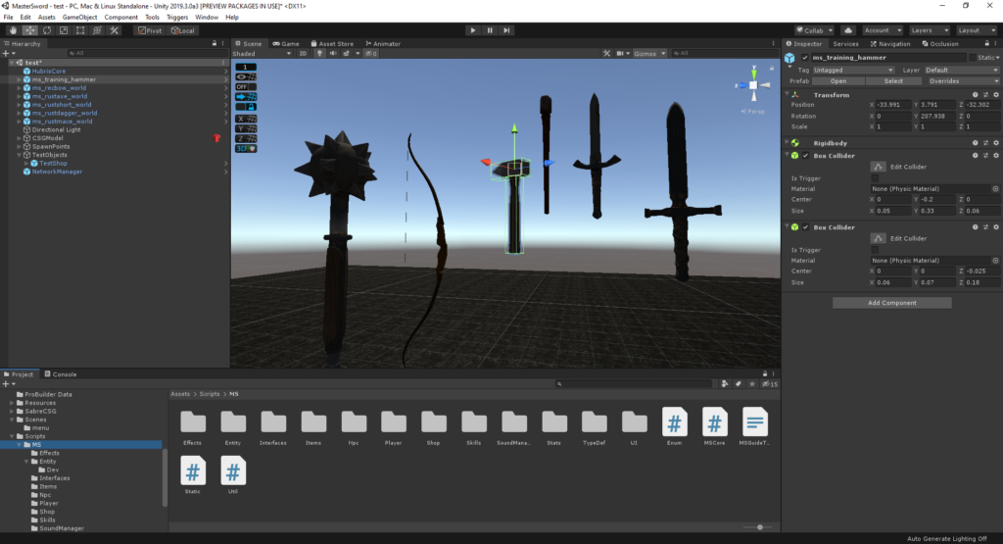1003x544 pixels.
Task: Open the Scene view camera settings icon
Action: (620, 53)
